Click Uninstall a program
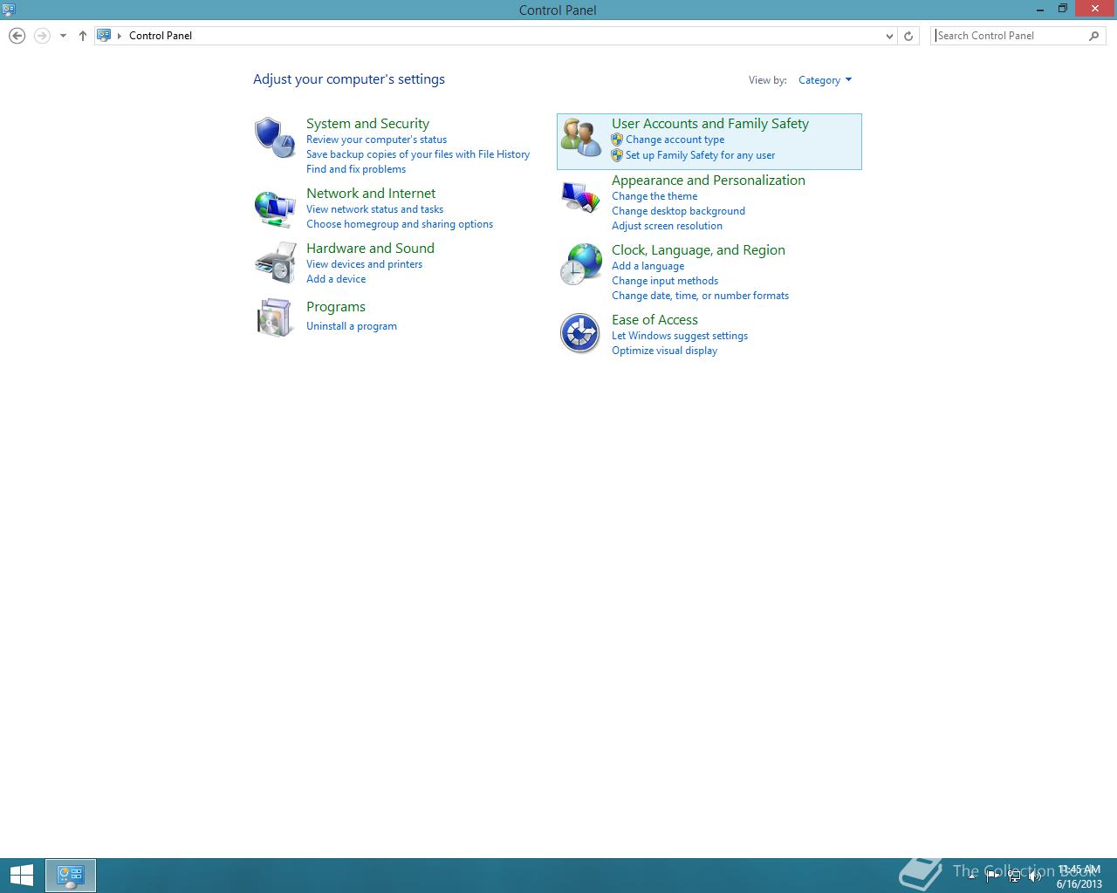Screen dimensions: 1117x893 tap(352, 326)
